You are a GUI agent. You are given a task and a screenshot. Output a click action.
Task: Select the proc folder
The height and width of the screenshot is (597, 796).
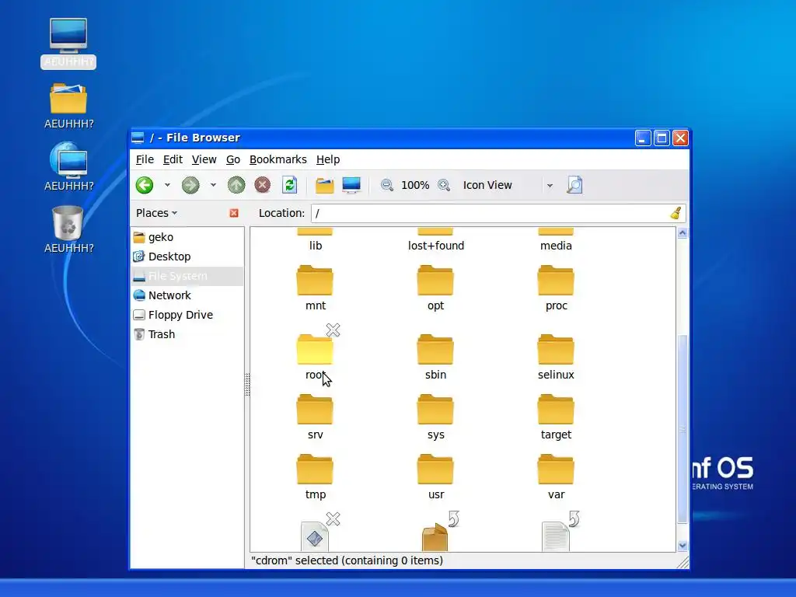[x=556, y=288]
